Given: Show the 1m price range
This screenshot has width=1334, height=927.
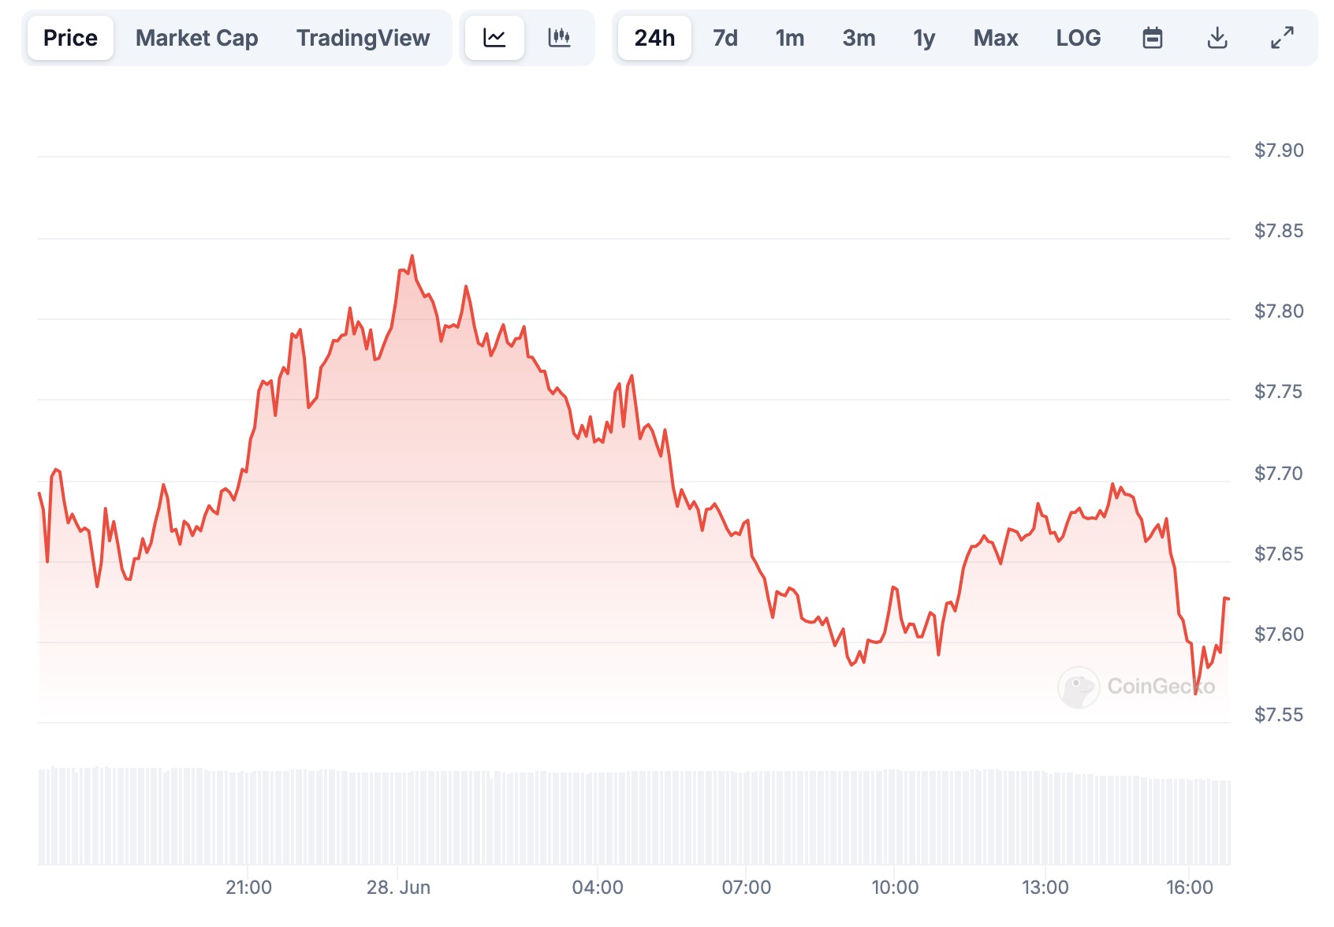Looking at the screenshot, I should click(789, 38).
